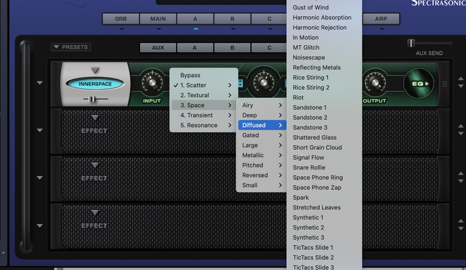Viewport: 466px width, 270px height.
Task: Click the large center knob of Innerspace
Action: [264, 82]
